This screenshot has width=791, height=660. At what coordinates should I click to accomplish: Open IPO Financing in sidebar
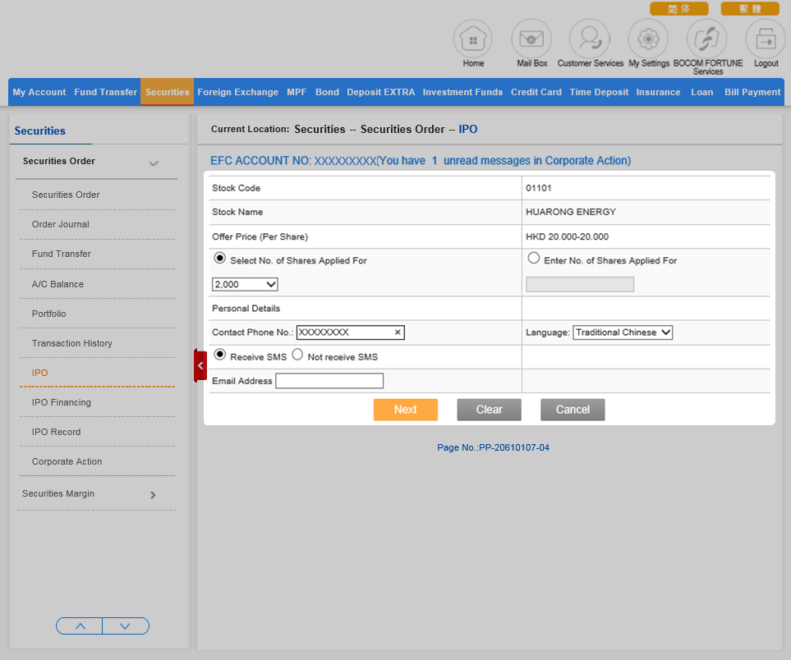[62, 402]
